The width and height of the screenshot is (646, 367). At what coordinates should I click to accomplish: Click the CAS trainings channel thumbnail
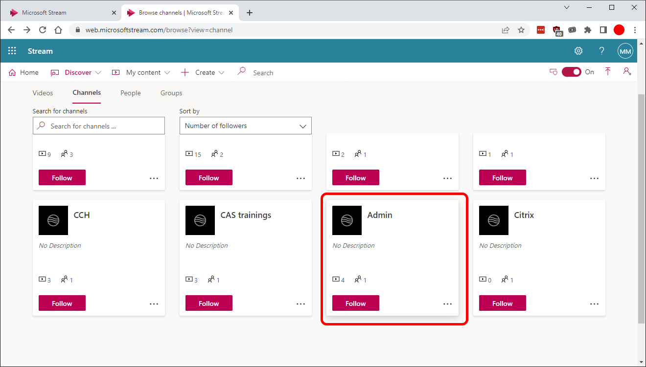pyautogui.click(x=200, y=220)
